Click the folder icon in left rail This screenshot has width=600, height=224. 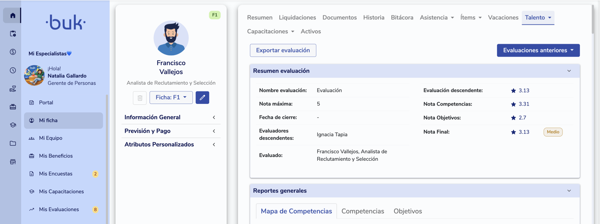coord(13,143)
